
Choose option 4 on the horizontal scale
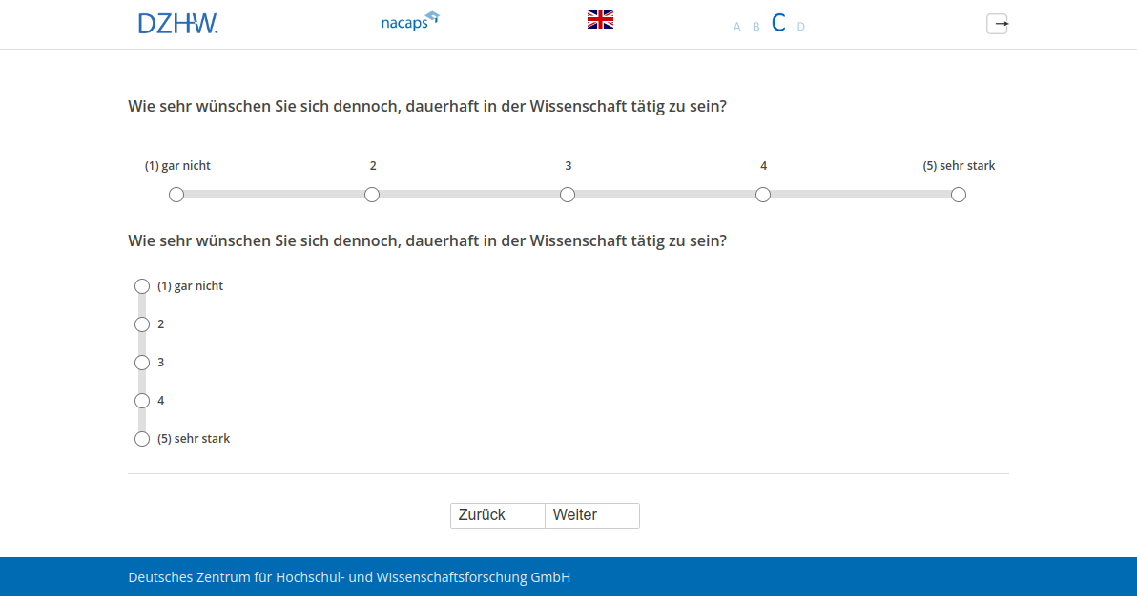(763, 195)
